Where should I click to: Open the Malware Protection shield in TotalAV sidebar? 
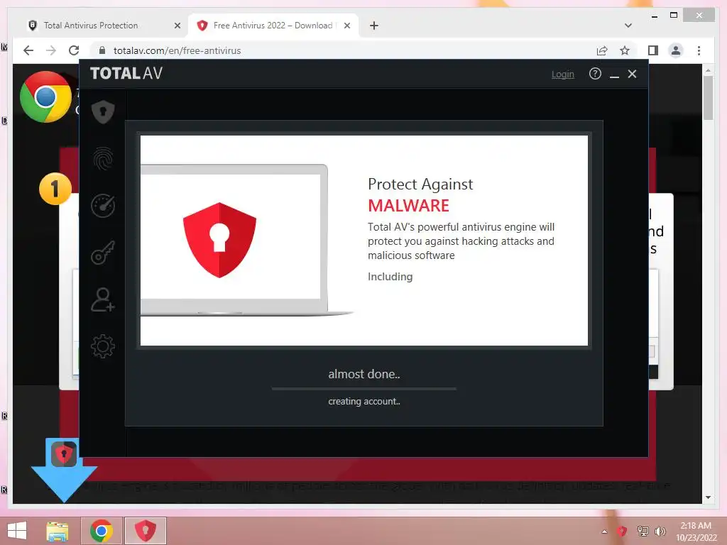102,111
